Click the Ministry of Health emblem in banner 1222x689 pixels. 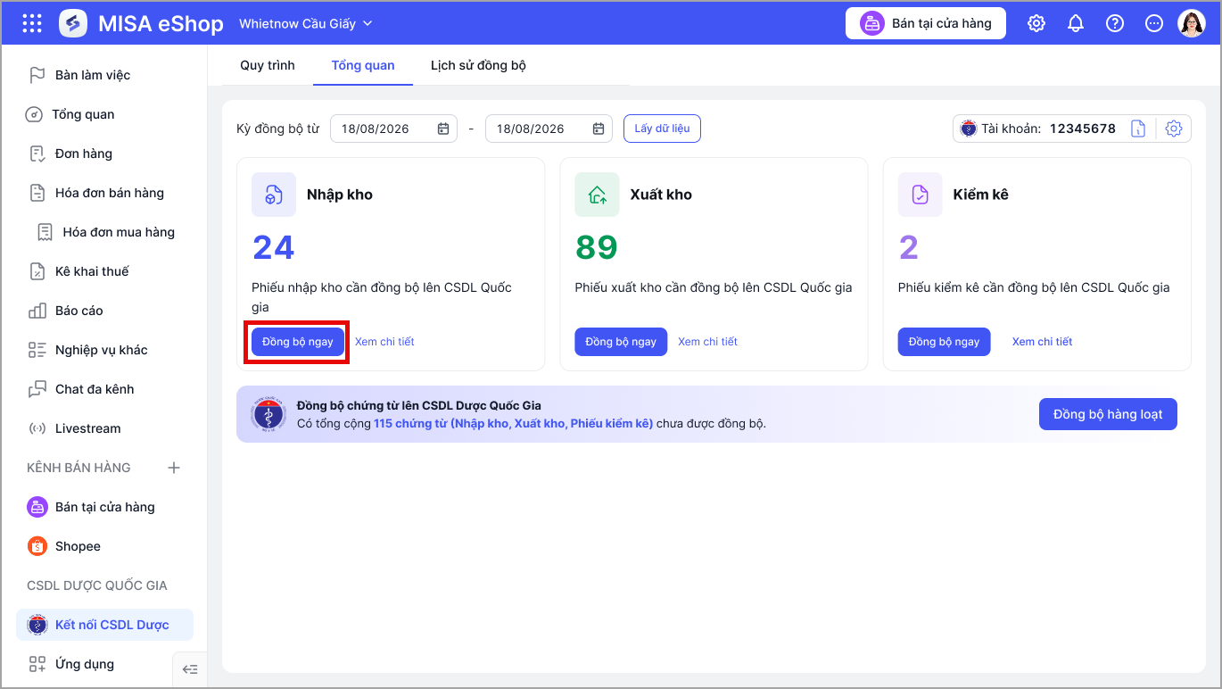268,414
